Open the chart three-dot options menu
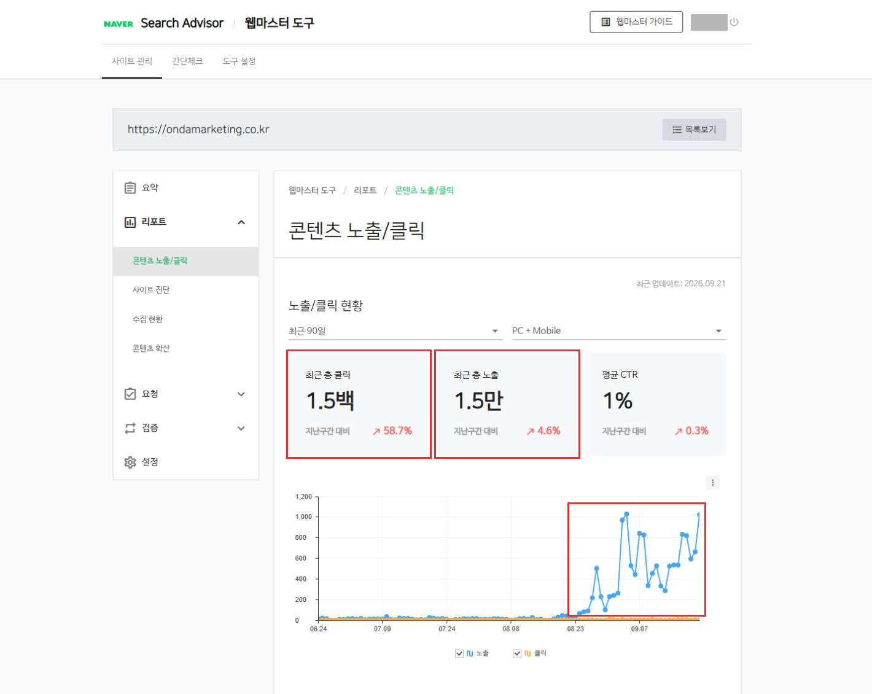872x694 pixels. (x=712, y=483)
